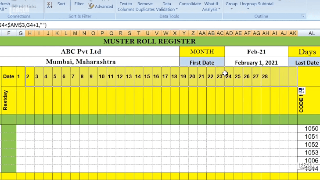320x180 pixels.
Task: Click in the formula bar
Action: [x=160, y=25]
